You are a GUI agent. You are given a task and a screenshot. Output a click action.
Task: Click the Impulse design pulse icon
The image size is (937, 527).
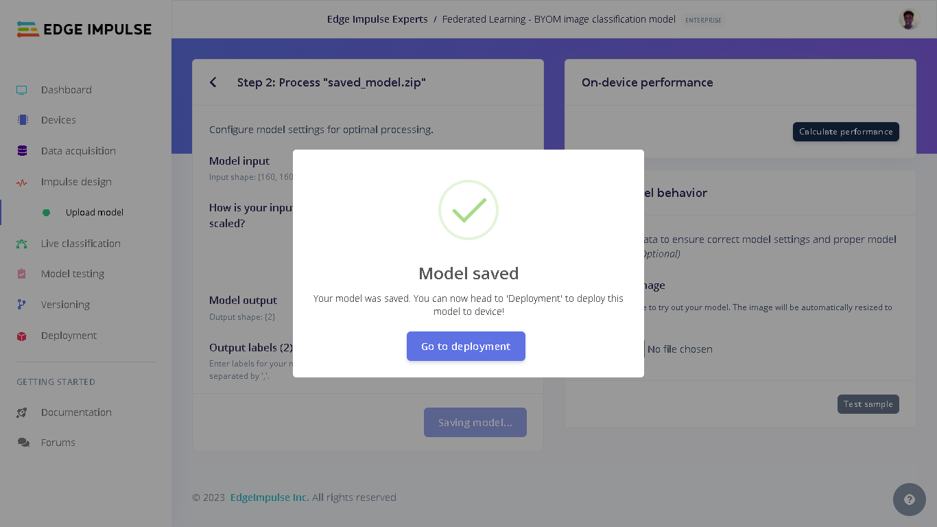22,183
